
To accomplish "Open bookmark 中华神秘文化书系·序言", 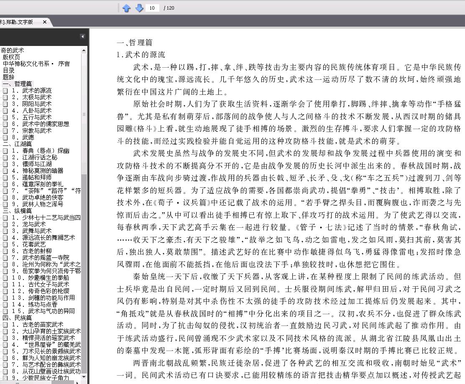I will [36, 64].
